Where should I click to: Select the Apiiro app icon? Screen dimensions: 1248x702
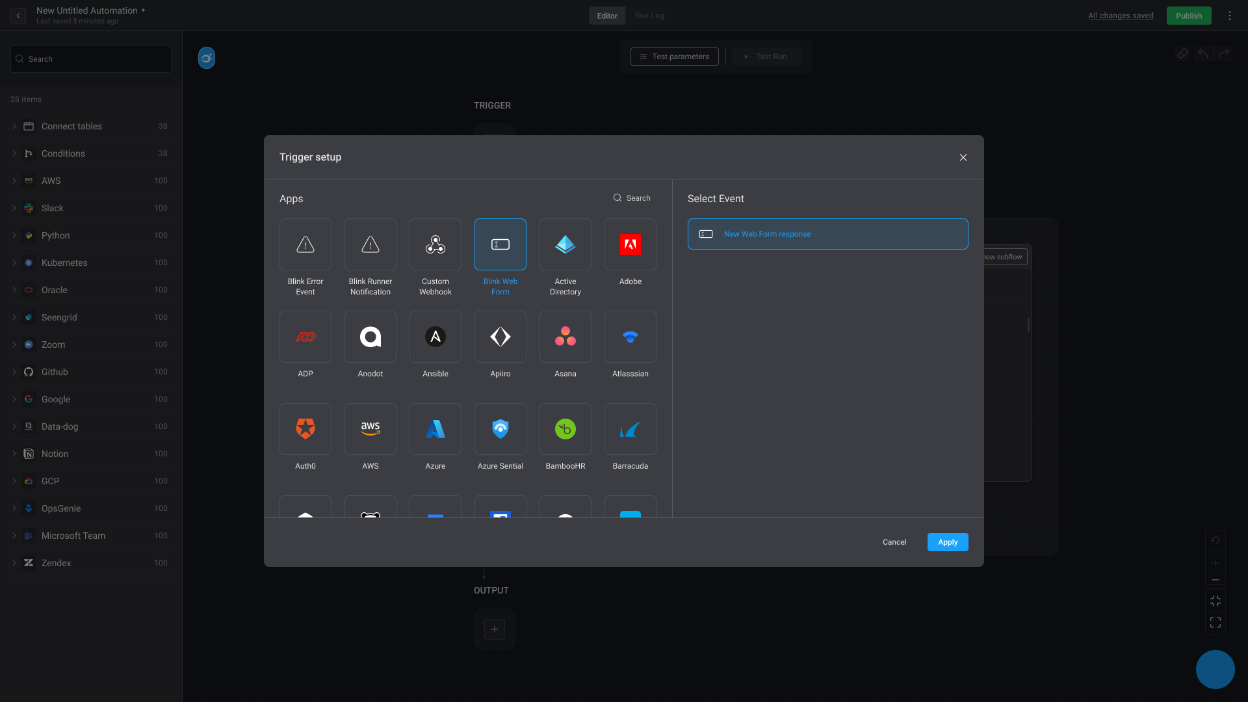pos(500,337)
